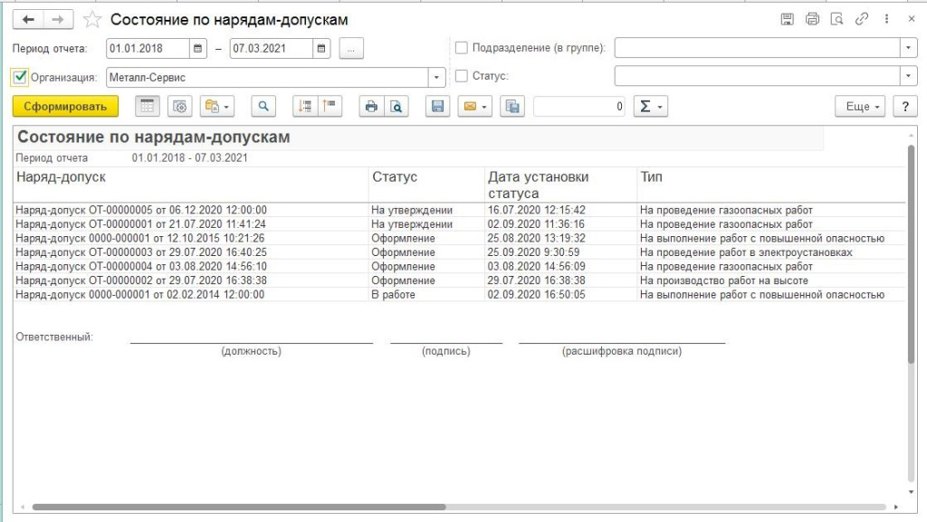The width and height of the screenshot is (927, 522).
Task: Open the Статус dropdown list
Action: click(908, 77)
